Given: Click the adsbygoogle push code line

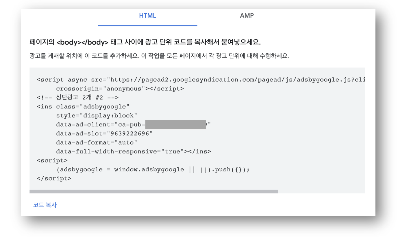Looking at the screenshot, I should point(153,169).
